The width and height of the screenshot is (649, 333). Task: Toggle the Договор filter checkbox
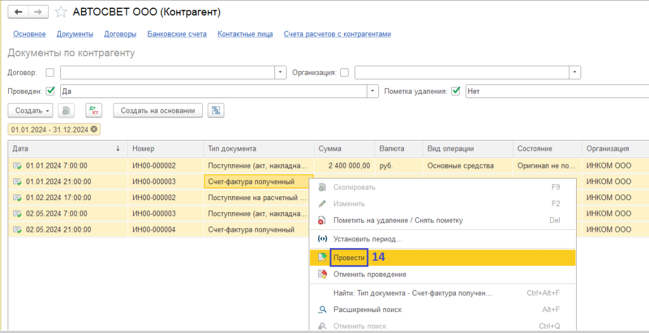click(50, 73)
